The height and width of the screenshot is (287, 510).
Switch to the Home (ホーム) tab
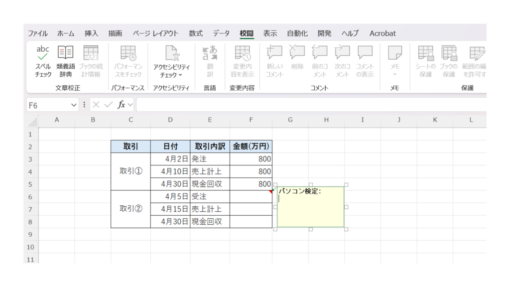click(66, 33)
